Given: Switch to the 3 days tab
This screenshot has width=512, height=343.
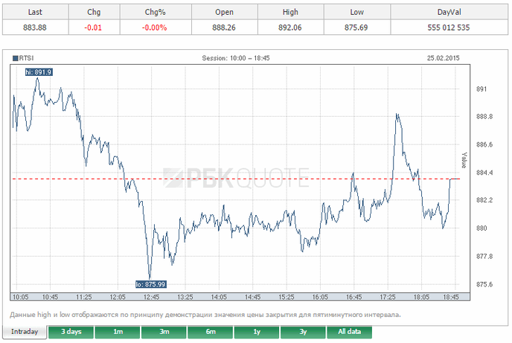Looking at the screenshot, I should (x=71, y=331).
